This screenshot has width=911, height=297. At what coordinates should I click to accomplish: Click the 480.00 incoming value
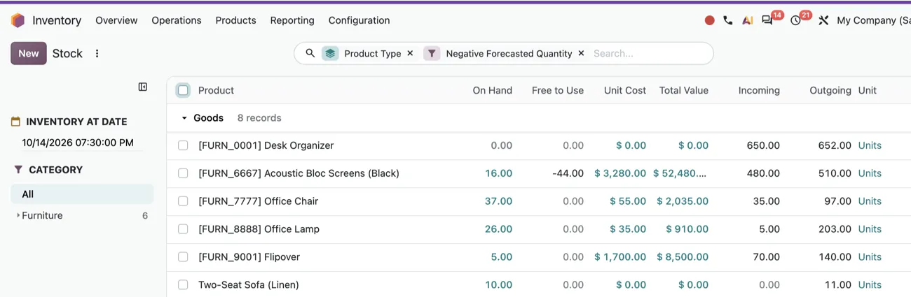(x=763, y=173)
